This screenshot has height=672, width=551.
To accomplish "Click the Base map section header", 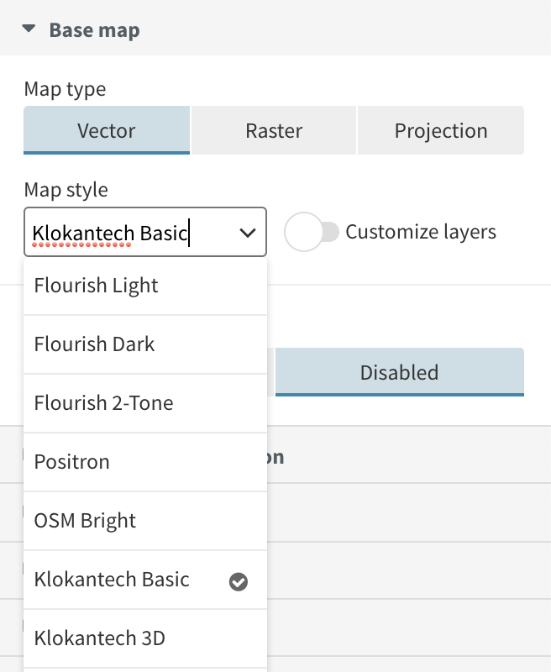I will coord(275,28).
